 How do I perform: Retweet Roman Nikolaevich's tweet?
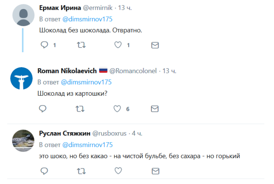click(x=81, y=108)
